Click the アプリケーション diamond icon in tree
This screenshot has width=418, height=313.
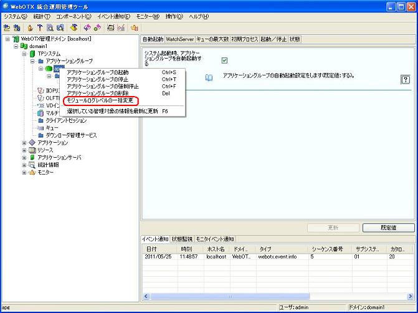[x=32, y=142]
